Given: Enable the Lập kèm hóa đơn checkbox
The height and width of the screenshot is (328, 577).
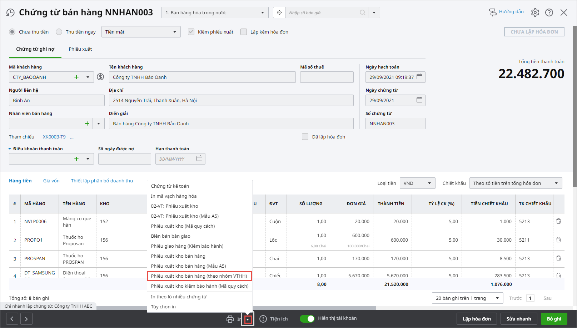Looking at the screenshot, I should point(244,32).
